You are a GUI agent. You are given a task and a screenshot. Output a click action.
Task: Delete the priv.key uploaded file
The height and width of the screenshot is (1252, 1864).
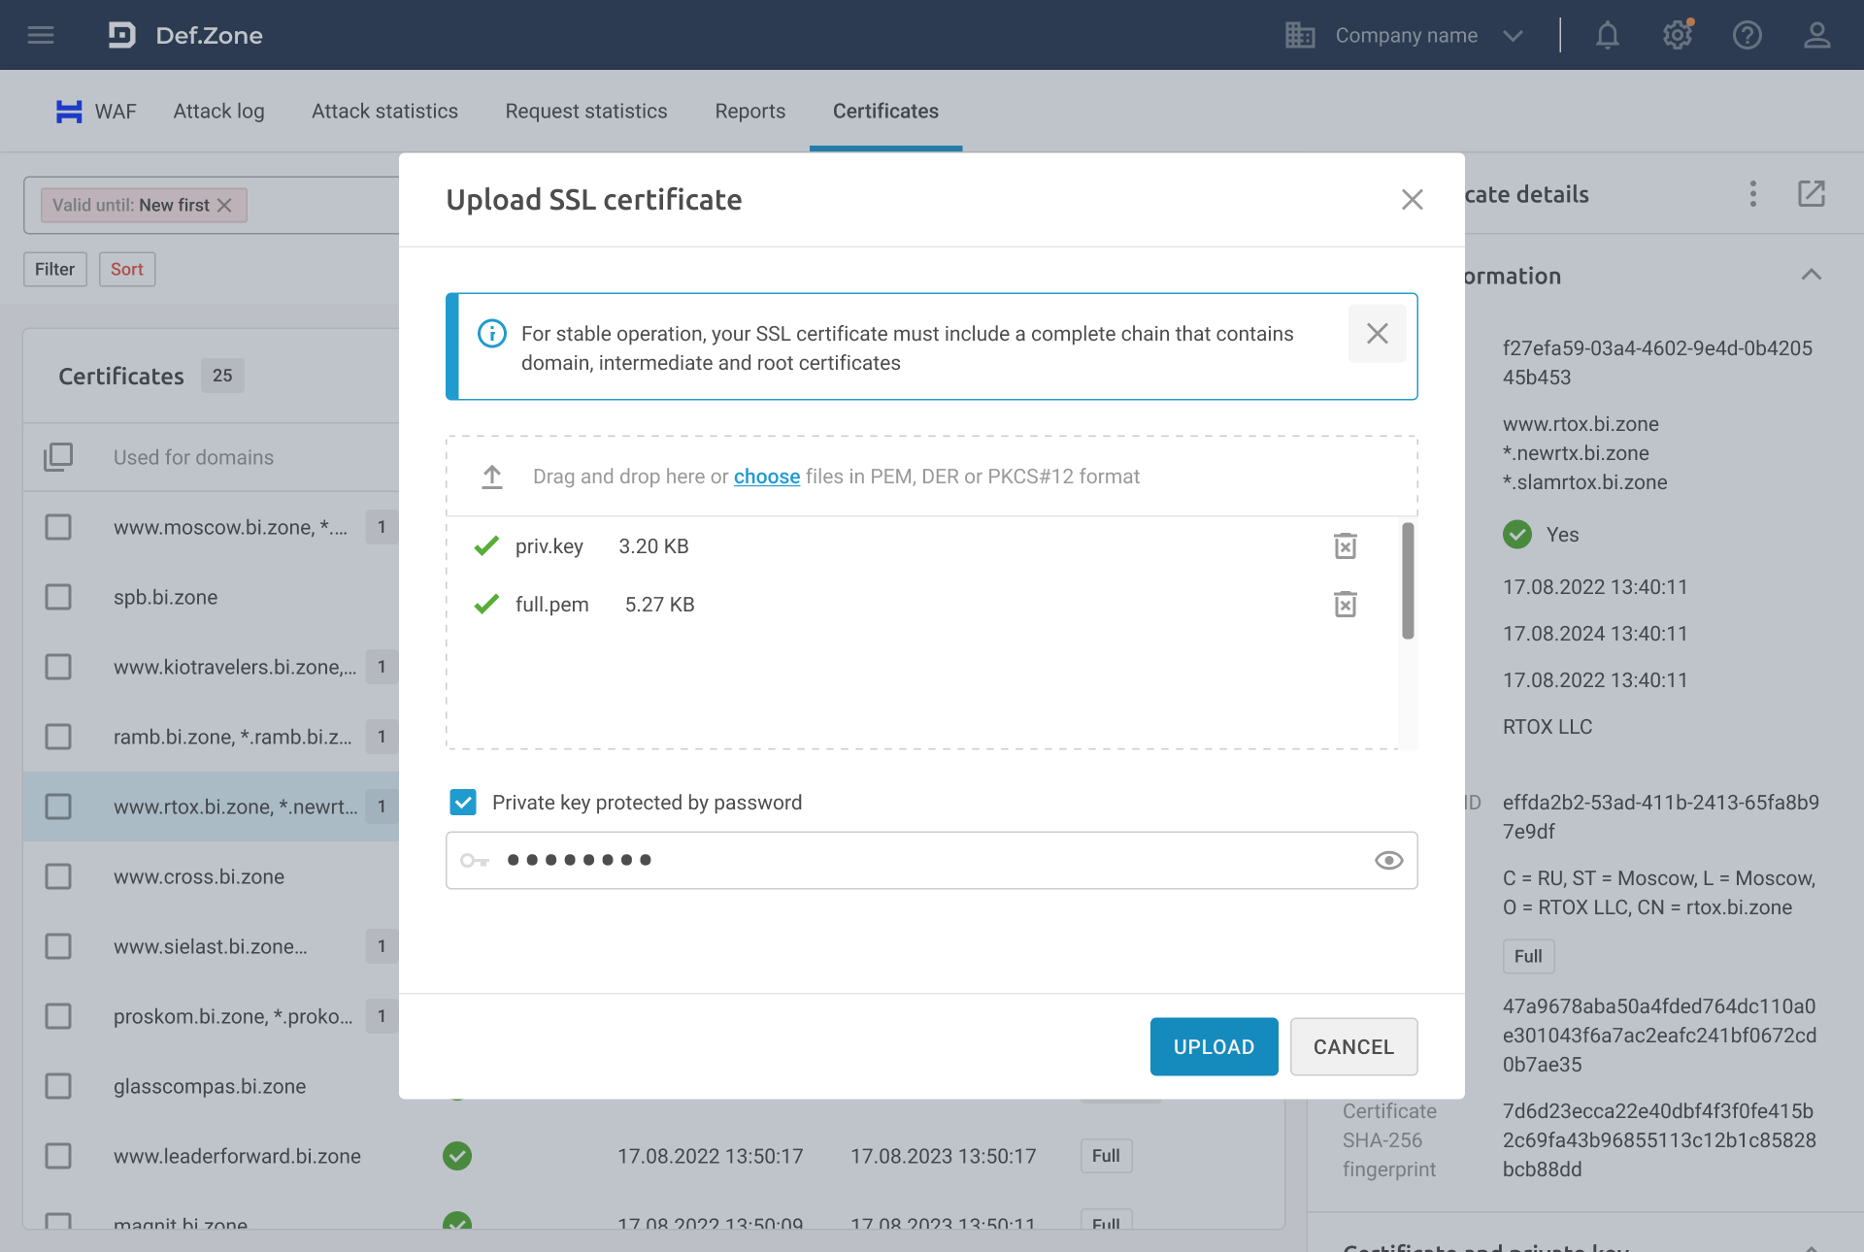1345,546
